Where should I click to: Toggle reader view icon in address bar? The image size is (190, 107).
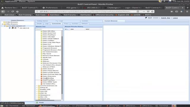tap(138, 11)
